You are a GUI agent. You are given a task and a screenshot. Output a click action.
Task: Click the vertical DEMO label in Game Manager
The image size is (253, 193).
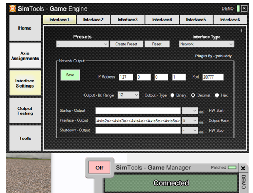(243, 182)
